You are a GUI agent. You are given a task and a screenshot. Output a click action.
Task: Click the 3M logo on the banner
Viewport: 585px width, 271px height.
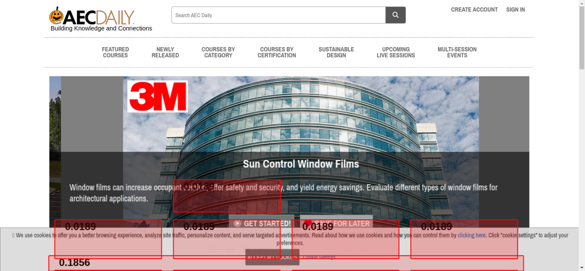click(158, 96)
